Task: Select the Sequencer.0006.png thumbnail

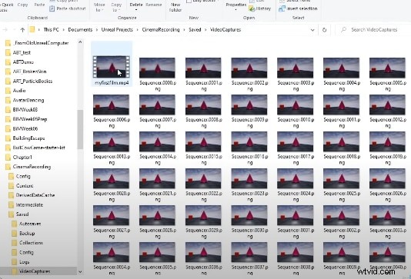Action: [x=111, y=105]
